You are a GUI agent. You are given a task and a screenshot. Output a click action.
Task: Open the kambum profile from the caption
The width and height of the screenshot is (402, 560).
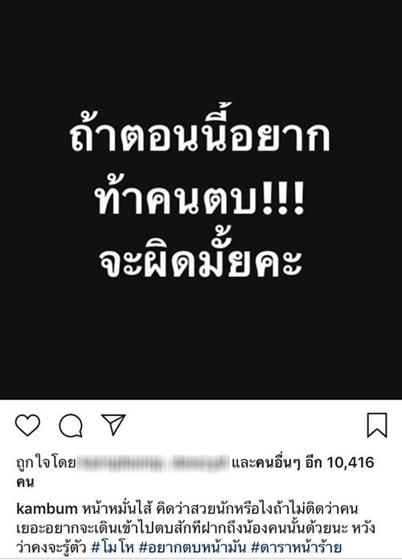(47, 508)
